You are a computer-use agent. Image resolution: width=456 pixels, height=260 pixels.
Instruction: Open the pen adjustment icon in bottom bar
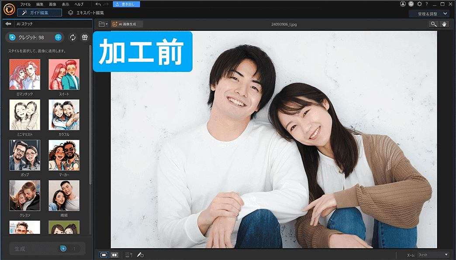tap(140, 254)
